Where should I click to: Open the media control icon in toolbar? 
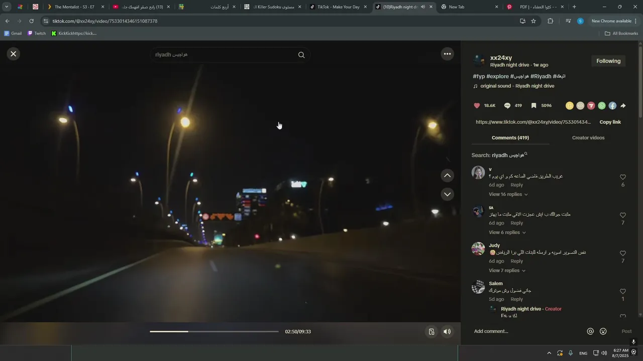point(568,21)
